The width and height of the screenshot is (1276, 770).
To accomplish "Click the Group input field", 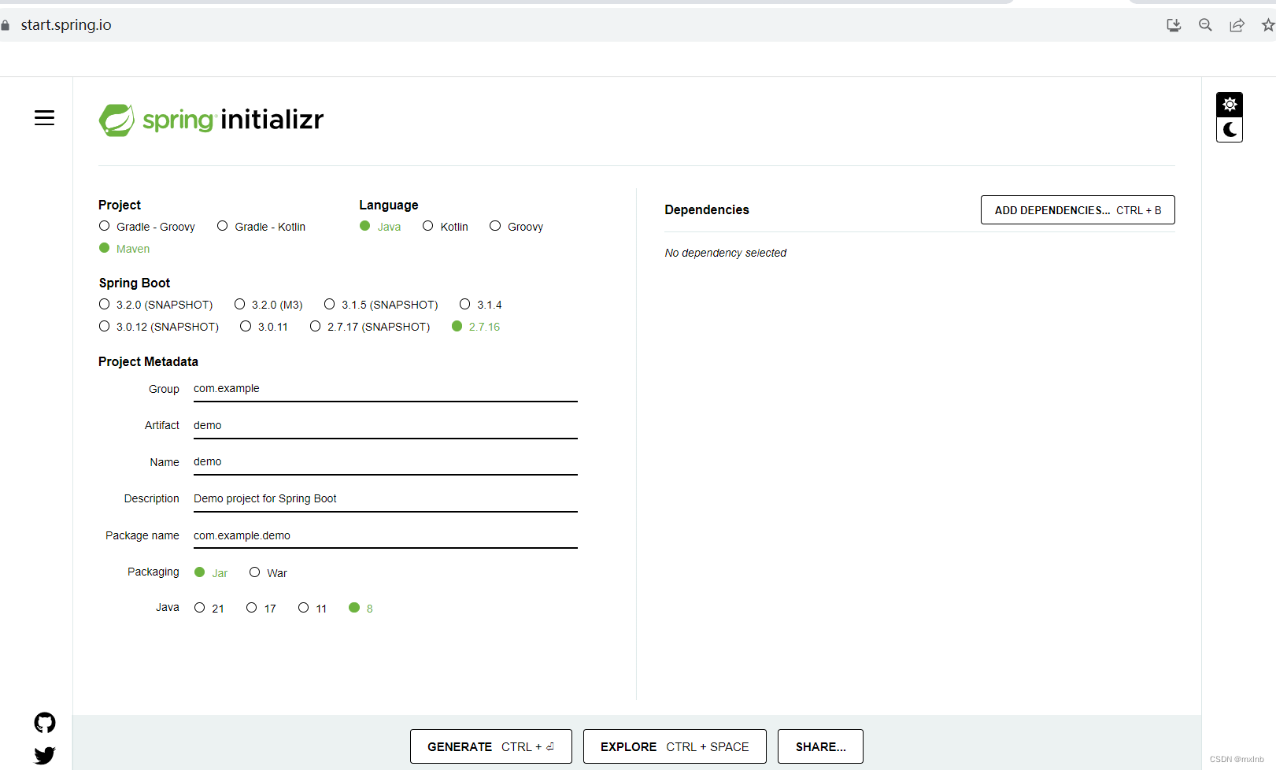I will (x=386, y=389).
